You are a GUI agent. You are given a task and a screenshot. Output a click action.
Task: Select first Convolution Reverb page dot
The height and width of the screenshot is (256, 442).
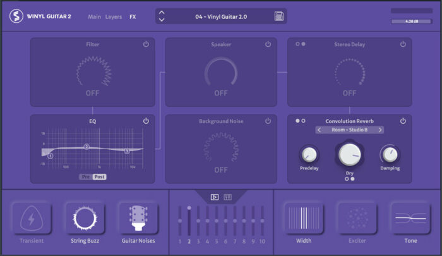[x=297, y=121]
